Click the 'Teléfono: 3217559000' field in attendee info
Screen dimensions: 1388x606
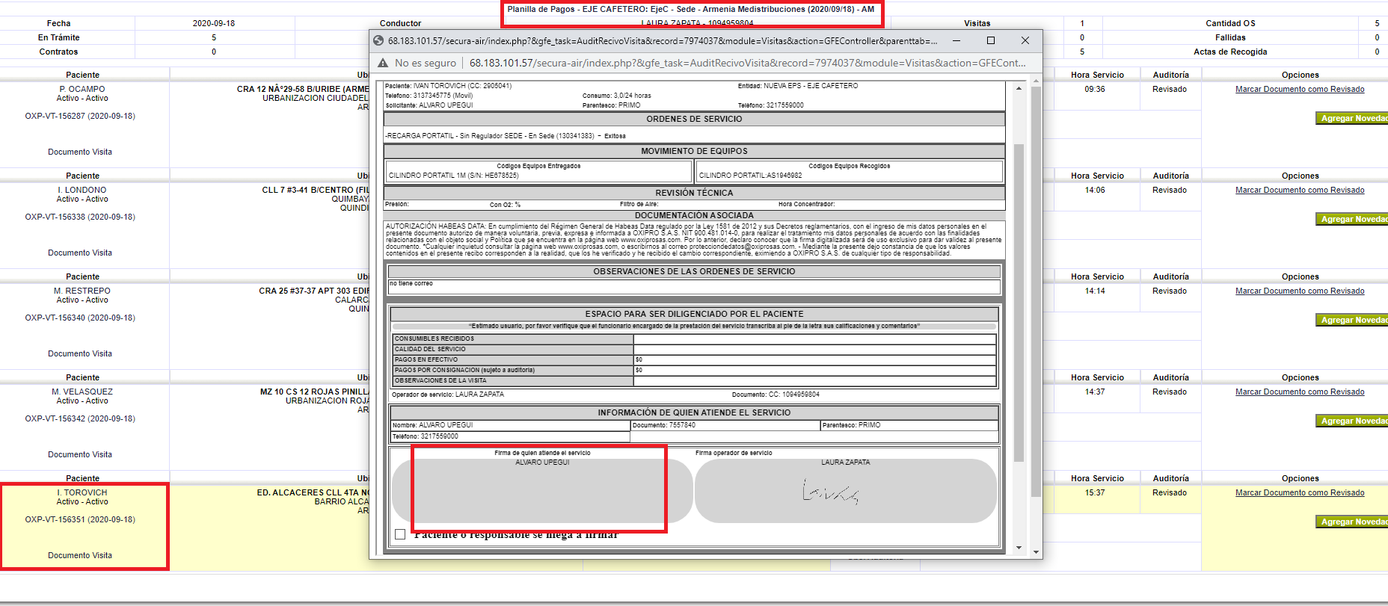(510, 436)
